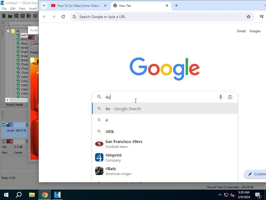Click video track 1 hamburger menu
Screen dimensions: 266x200
4,125
